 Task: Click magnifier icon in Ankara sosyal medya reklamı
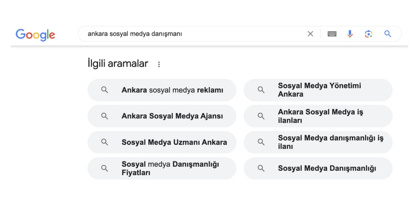pos(105,90)
